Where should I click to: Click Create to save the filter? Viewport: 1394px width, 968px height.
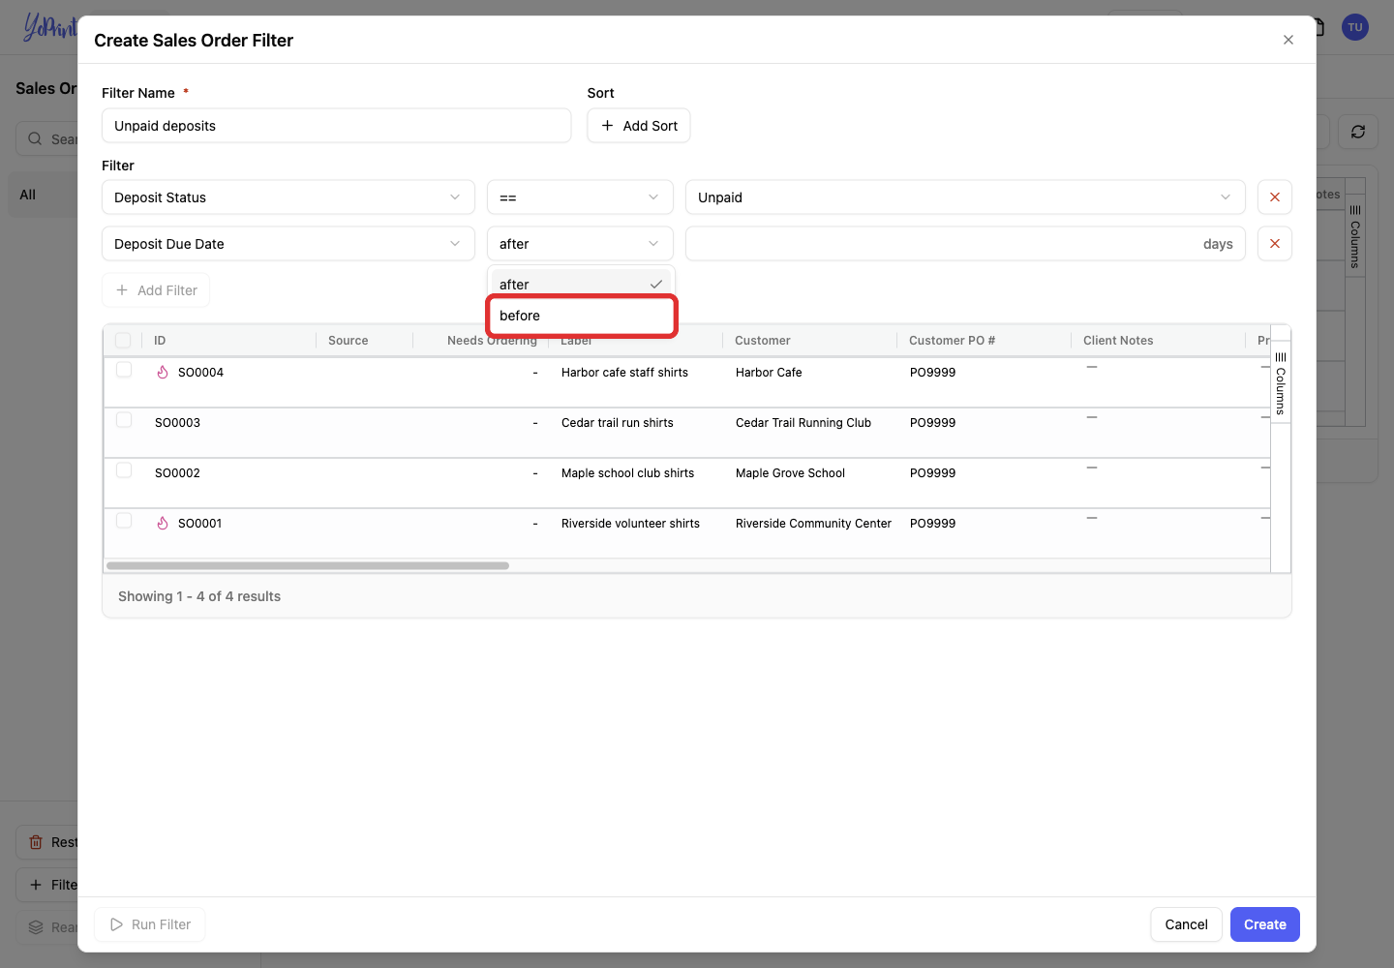pyautogui.click(x=1265, y=924)
